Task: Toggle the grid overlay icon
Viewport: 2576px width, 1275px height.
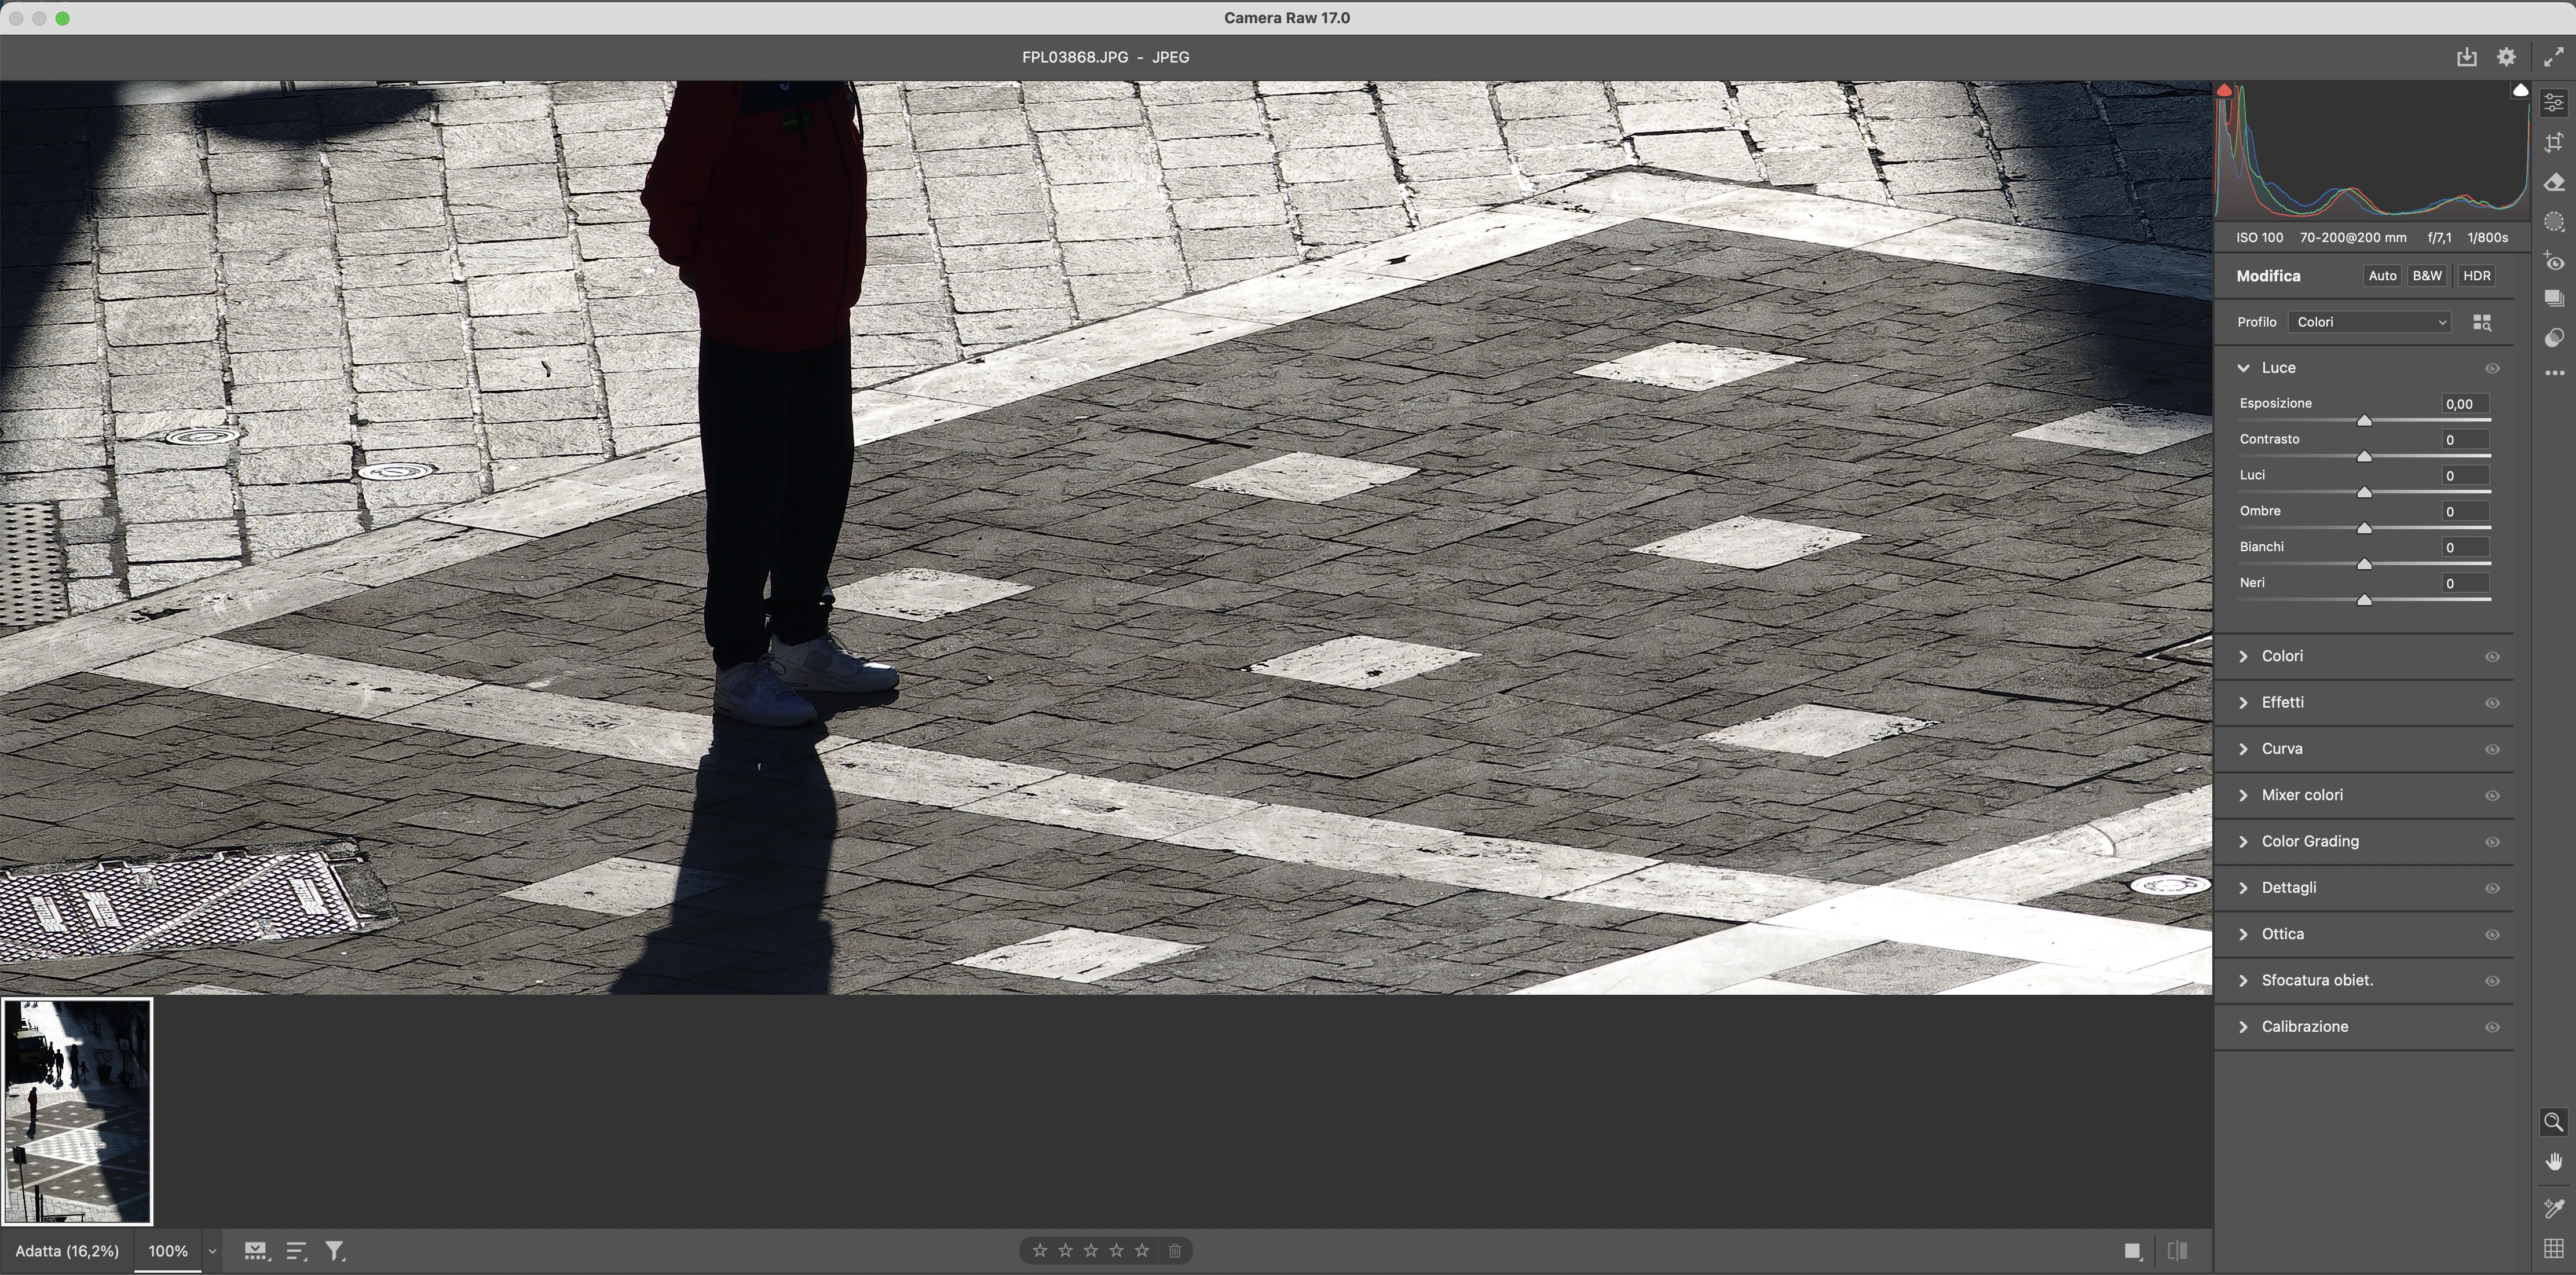Action: [2553, 1248]
